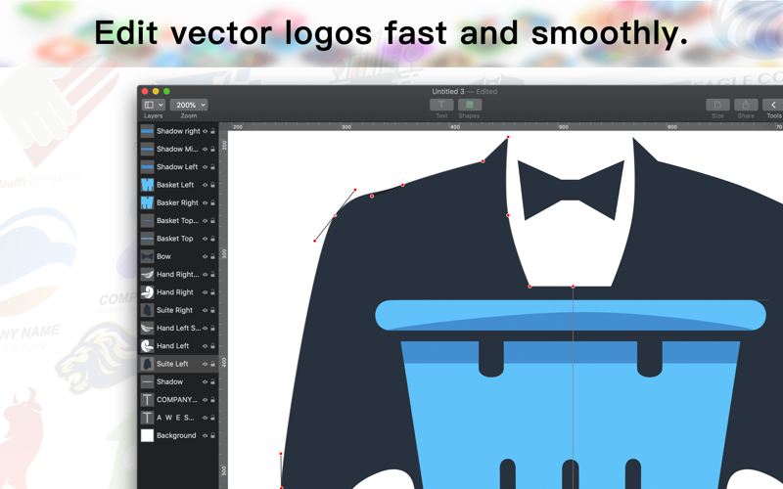Expand the Layers view dropdown arrow

(x=161, y=105)
